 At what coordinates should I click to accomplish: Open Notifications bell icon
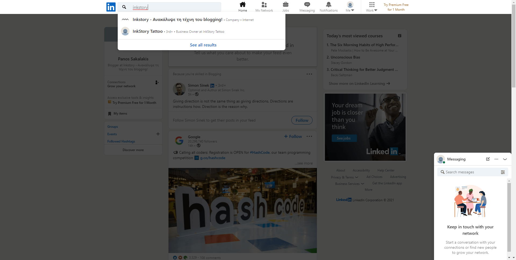coord(328,6)
